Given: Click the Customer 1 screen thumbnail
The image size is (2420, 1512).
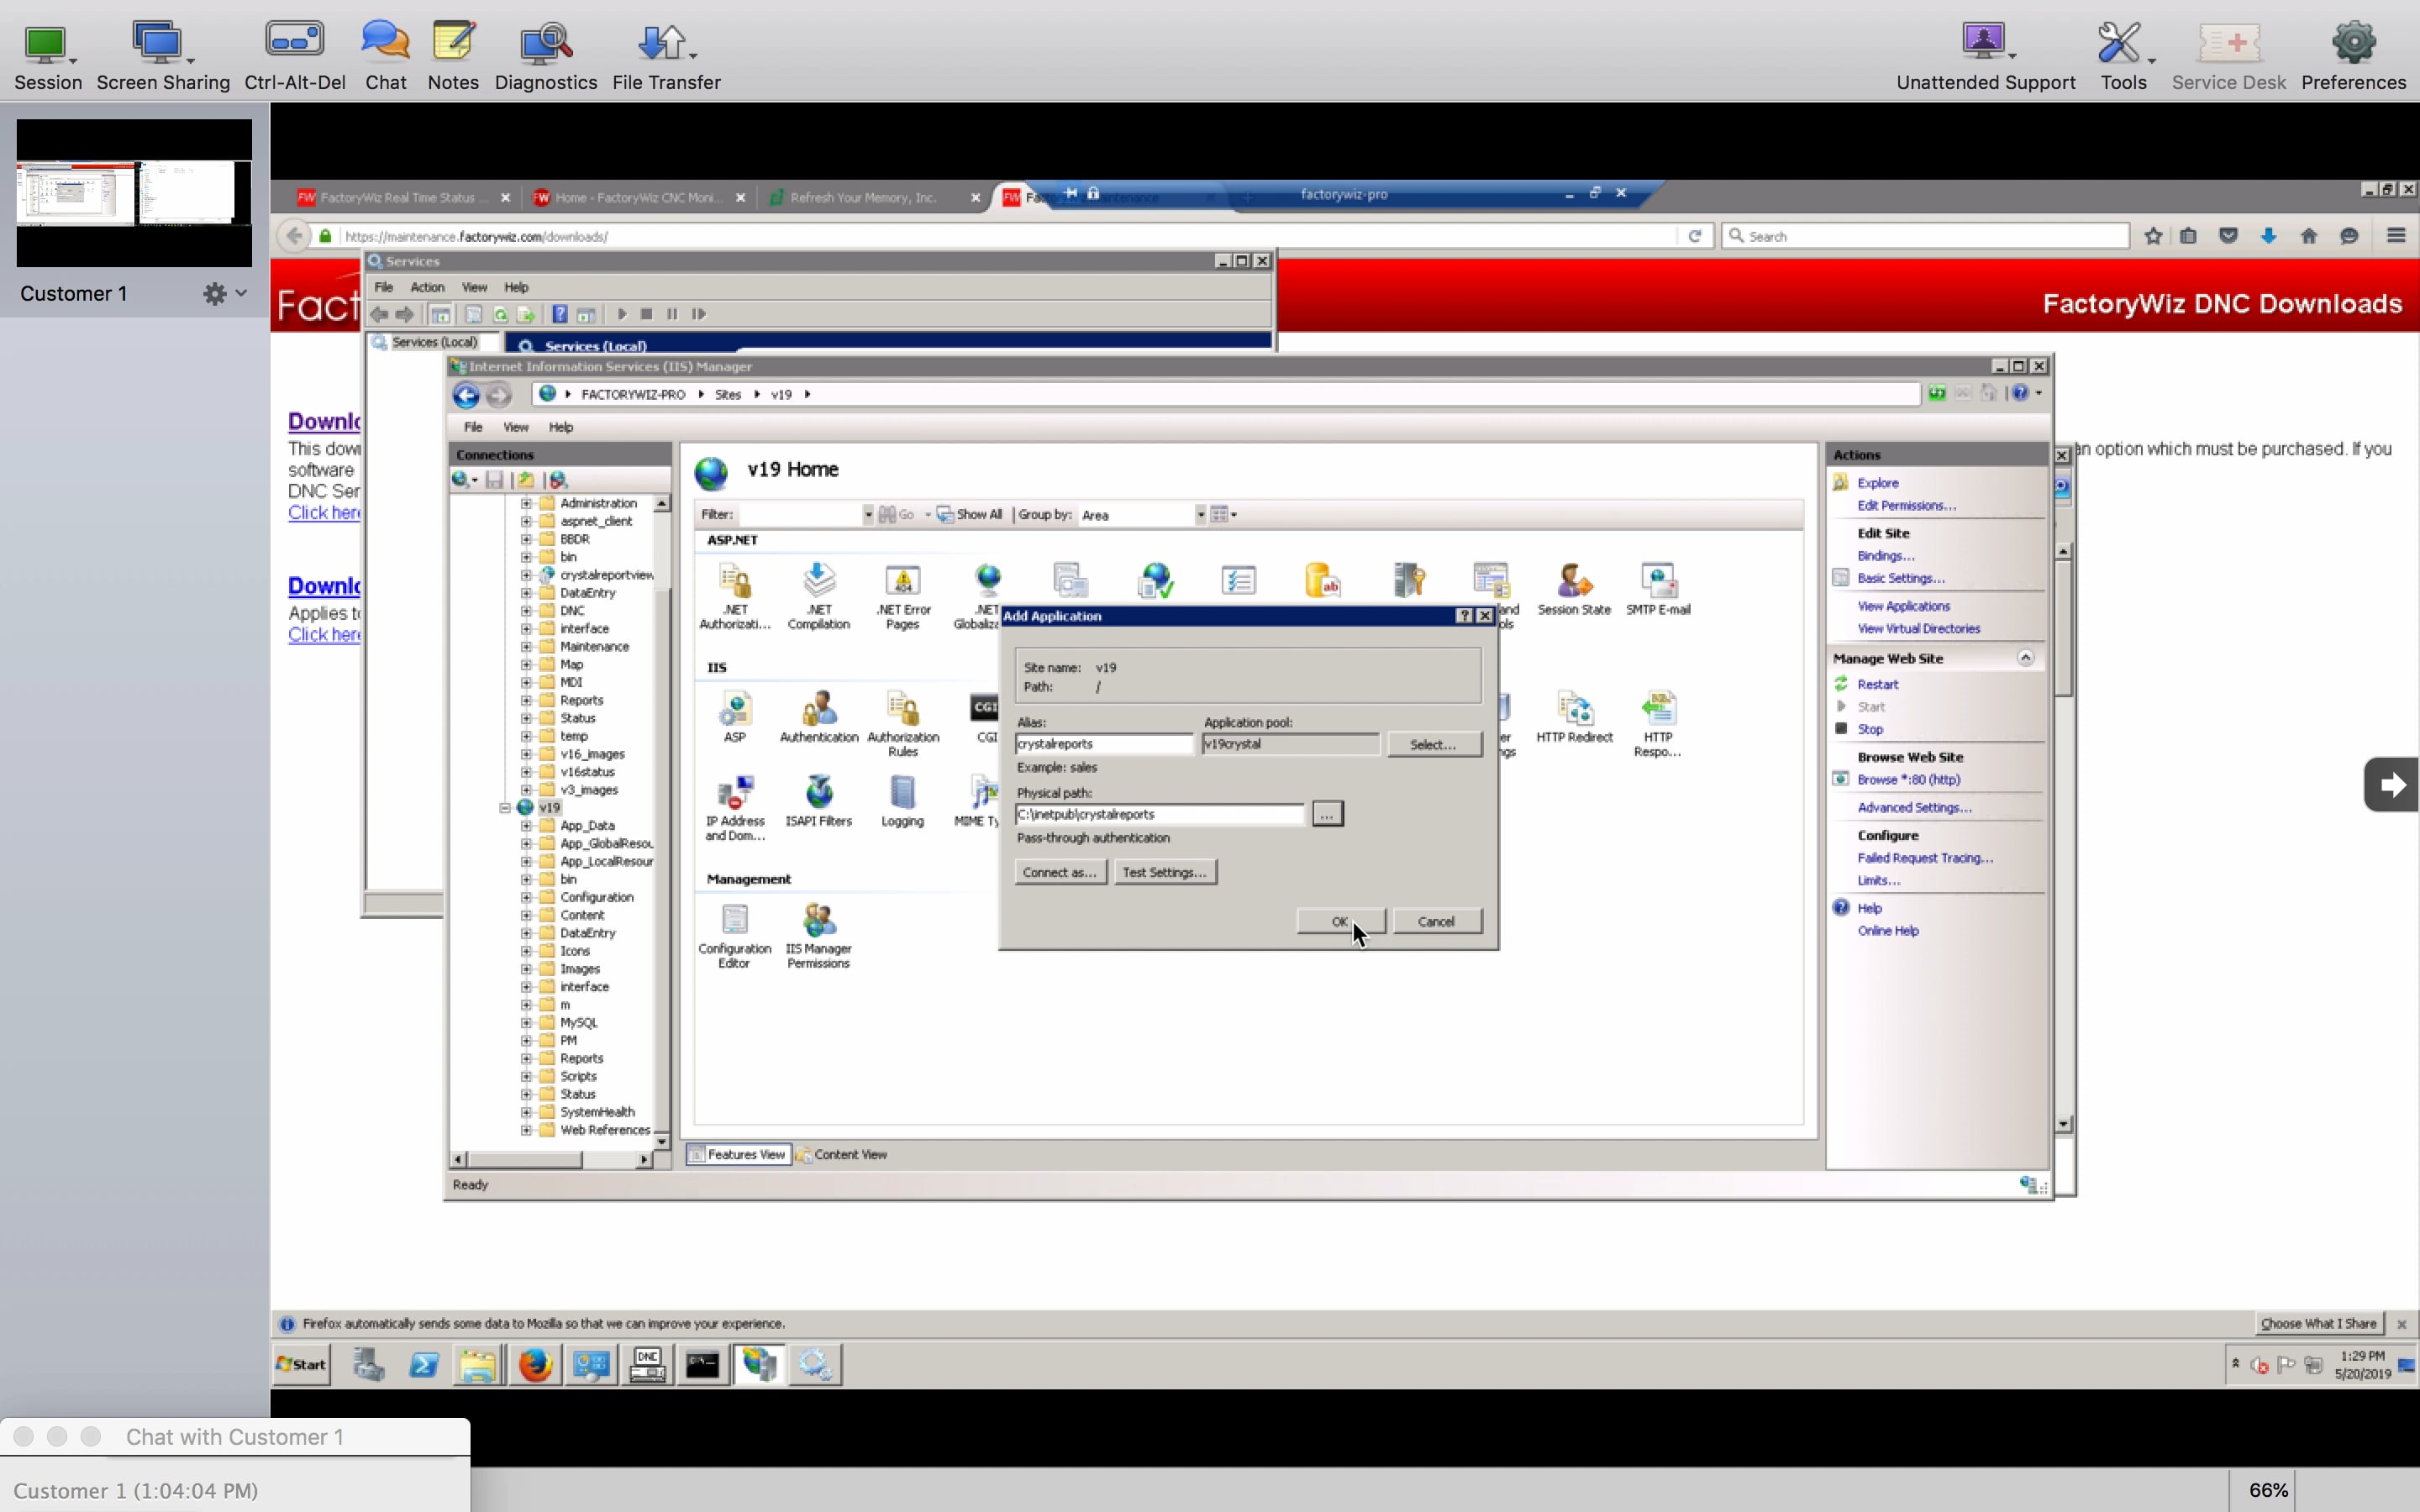Looking at the screenshot, I should (x=134, y=193).
